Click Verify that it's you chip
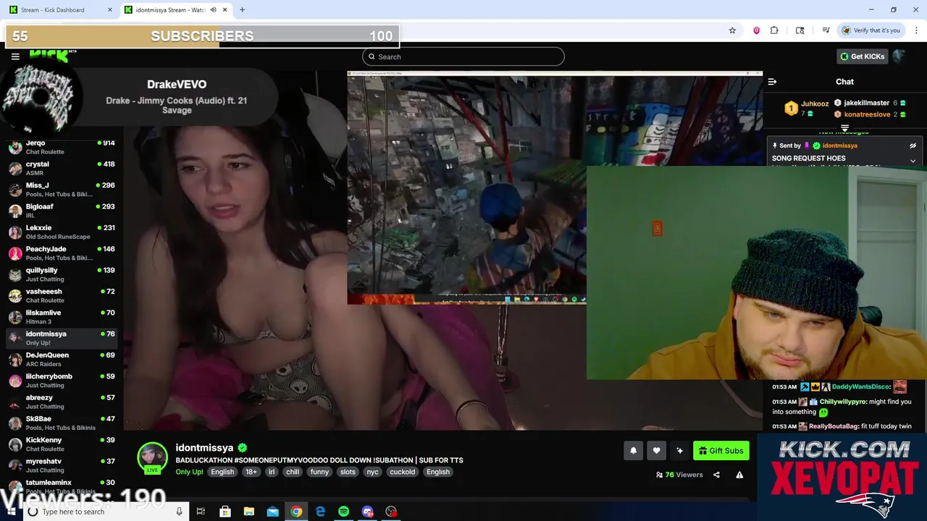Screen dimensions: 927x521 click(871, 30)
